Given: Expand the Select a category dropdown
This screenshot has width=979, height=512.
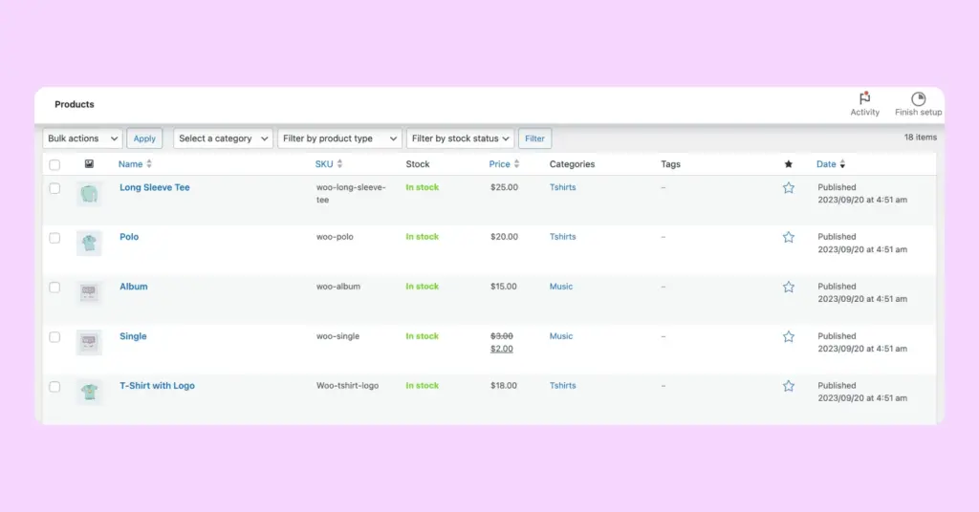Looking at the screenshot, I should (x=223, y=139).
